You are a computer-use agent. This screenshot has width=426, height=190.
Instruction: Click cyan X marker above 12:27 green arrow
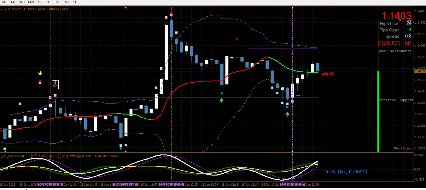point(287,107)
